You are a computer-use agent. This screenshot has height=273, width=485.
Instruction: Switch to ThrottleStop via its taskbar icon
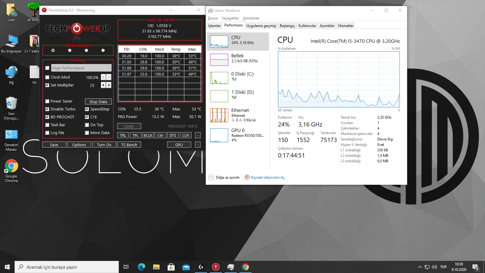(216, 267)
